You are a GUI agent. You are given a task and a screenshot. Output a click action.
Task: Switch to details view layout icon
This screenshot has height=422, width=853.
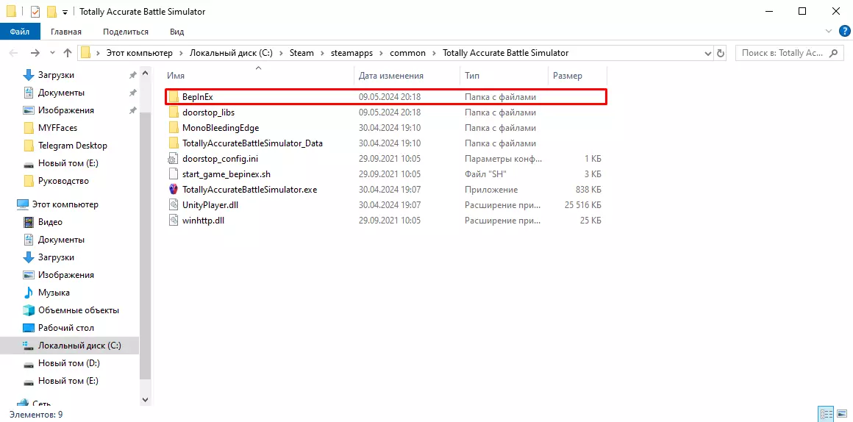[x=827, y=415]
